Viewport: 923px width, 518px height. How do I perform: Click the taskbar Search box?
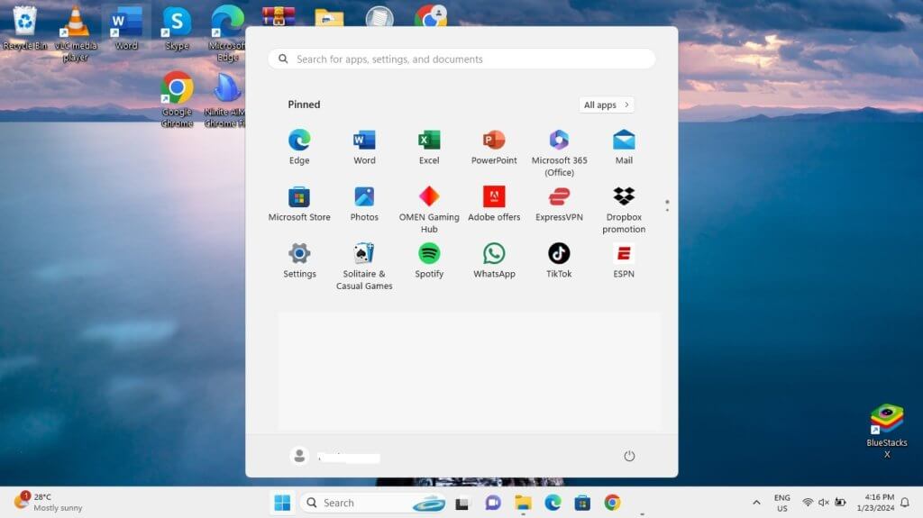(x=374, y=503)
